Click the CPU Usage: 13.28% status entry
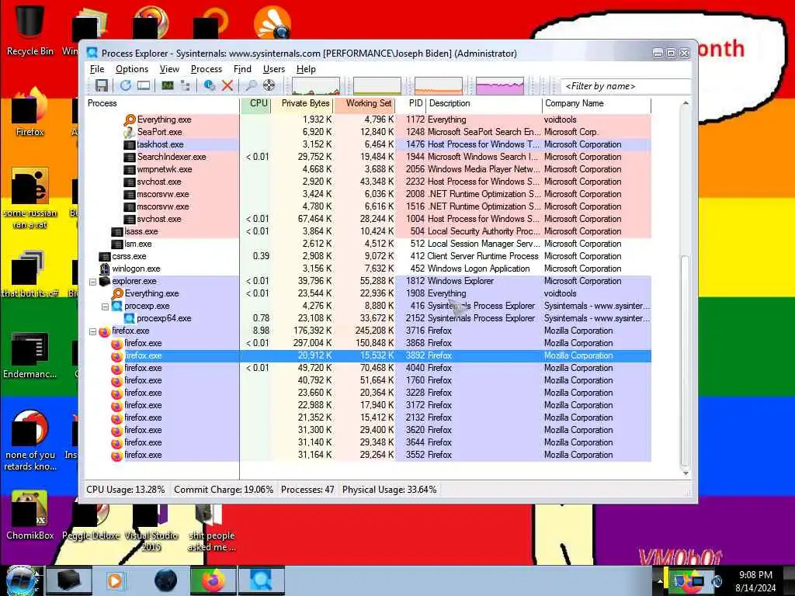Screen dimensions: 795x596 [125, 490]
